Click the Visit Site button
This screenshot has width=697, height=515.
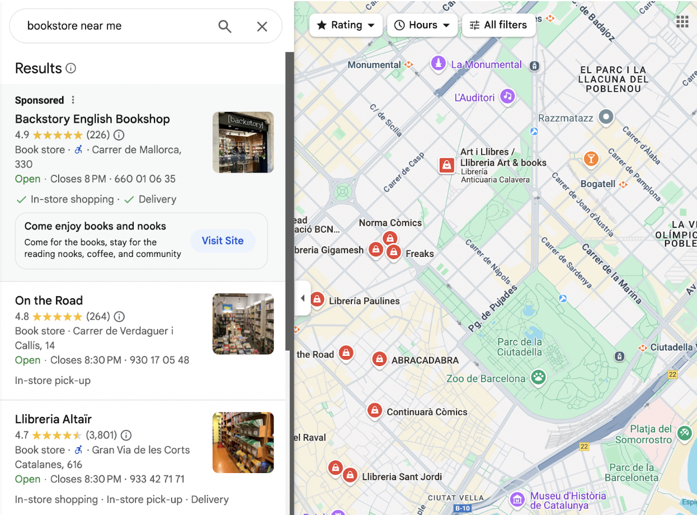(223, 241)
